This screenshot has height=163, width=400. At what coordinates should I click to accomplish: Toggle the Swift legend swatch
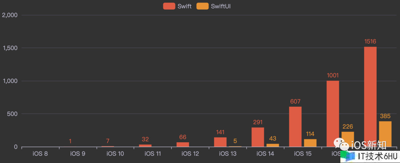click(169, 6)
